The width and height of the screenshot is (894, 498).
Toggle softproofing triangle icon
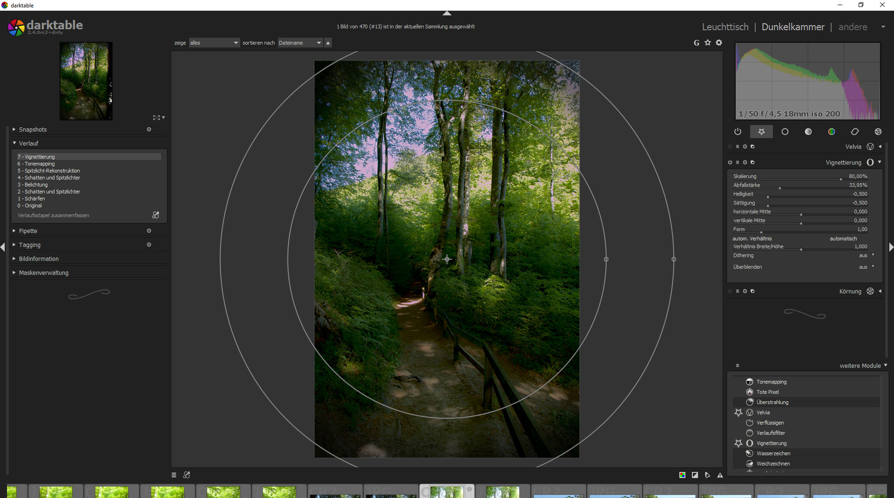point(707,475)
